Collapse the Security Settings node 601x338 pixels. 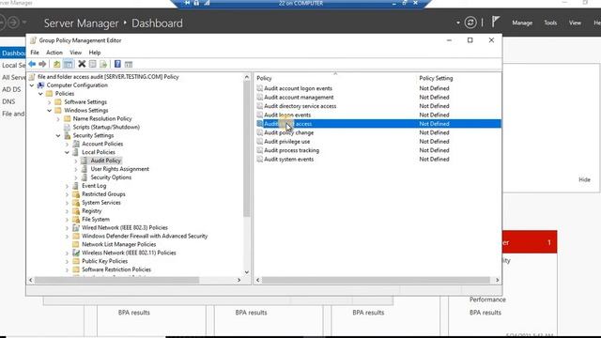click(x=58, y=135)
